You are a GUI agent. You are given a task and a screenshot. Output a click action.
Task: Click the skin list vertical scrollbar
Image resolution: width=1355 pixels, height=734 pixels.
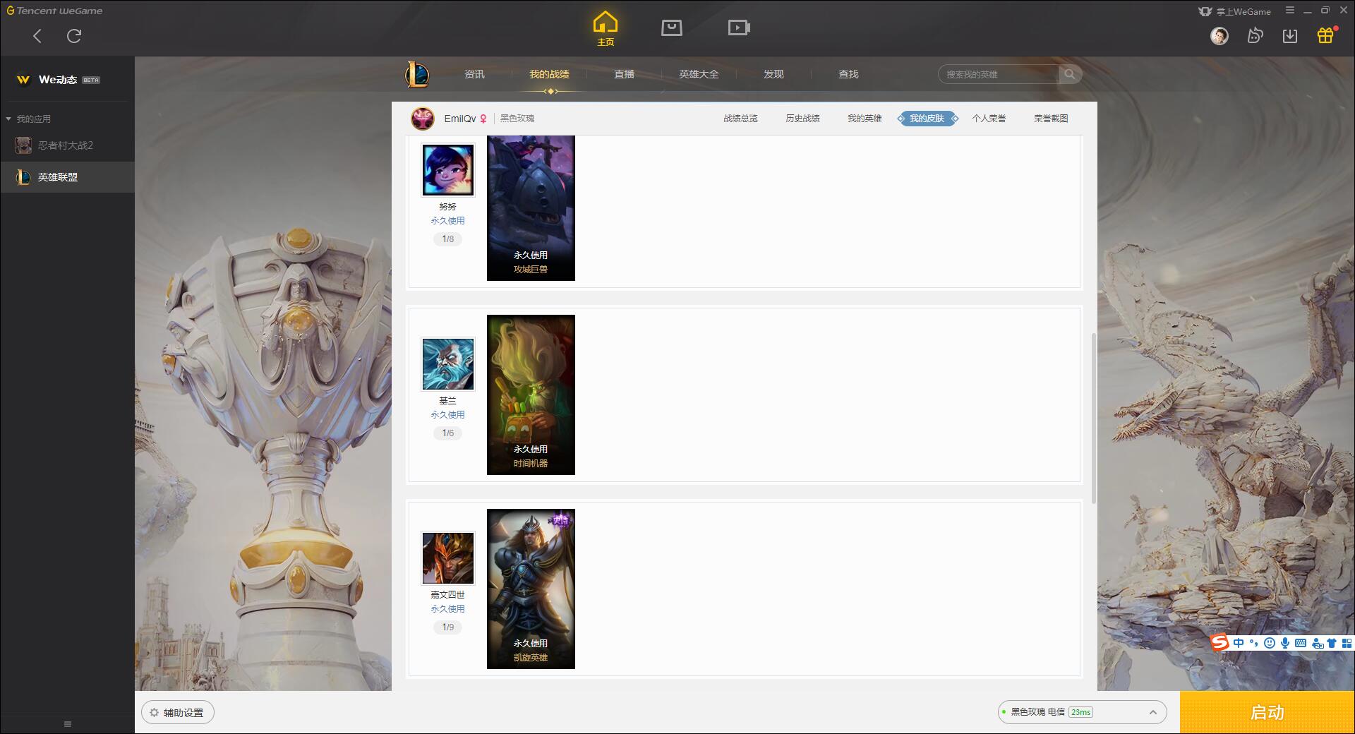coord(1094,418)
